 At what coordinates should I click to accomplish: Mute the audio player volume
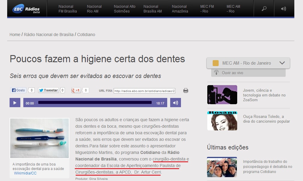[176, 103]
